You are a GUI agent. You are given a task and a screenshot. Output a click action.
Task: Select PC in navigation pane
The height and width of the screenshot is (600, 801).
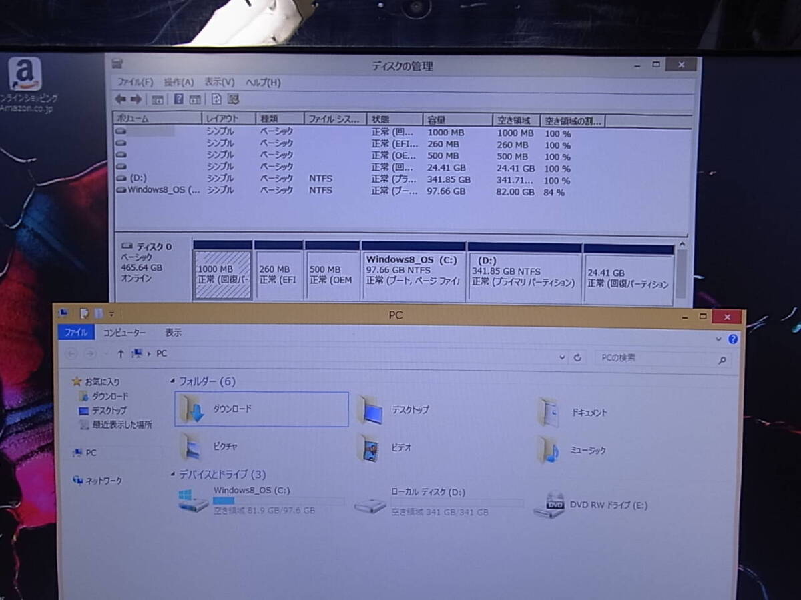(x=85, y=453)
